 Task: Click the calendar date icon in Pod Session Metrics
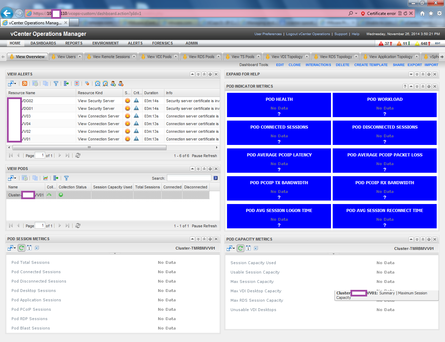(x=29, y=248)
